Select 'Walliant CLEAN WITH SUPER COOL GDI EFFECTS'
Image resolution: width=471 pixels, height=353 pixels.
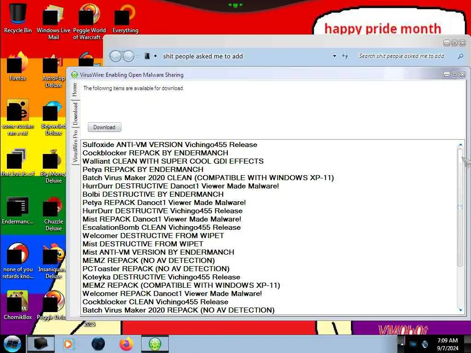[x=173, y=161]
